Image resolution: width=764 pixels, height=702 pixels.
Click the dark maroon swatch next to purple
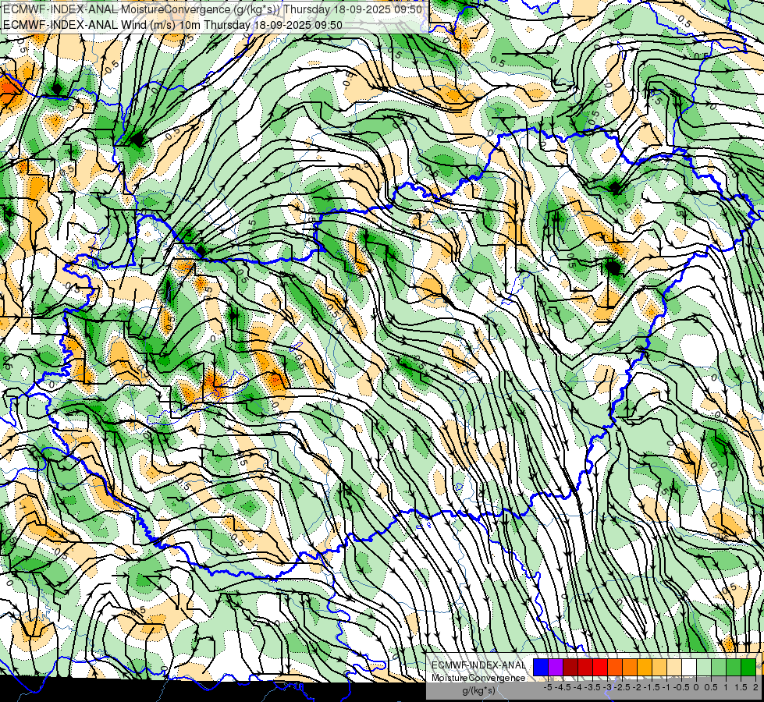(x=570, y=667)
